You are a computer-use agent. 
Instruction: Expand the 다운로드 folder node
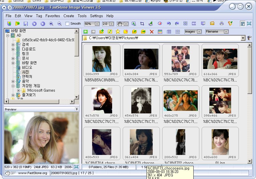coord(13,49)
